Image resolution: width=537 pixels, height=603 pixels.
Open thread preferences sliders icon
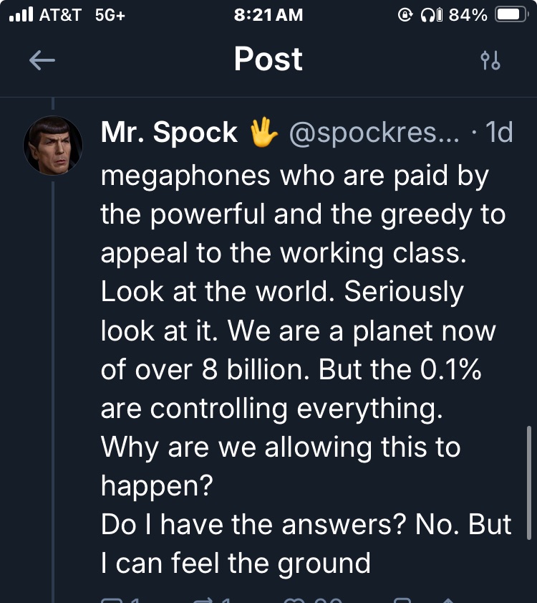(490, 61)
